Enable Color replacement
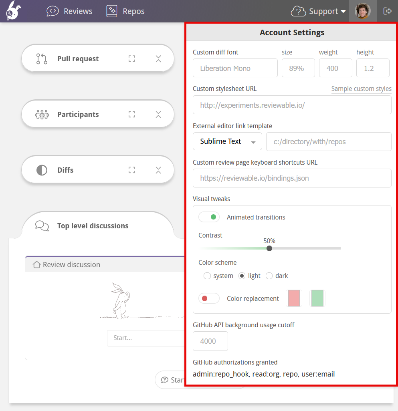Screen dimensions: 398x411 tap(209, 298)
